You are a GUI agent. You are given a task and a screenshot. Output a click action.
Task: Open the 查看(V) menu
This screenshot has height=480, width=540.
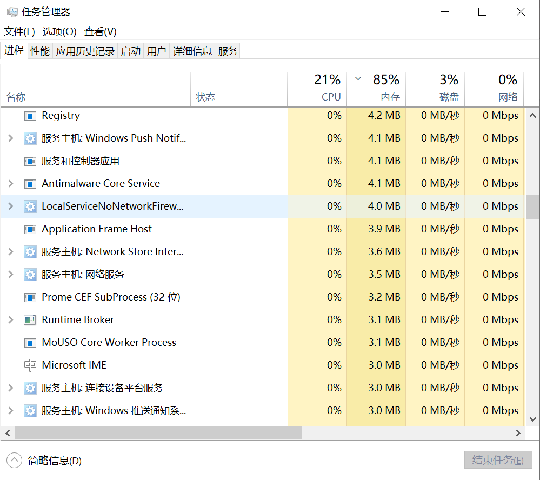point(100,32)
